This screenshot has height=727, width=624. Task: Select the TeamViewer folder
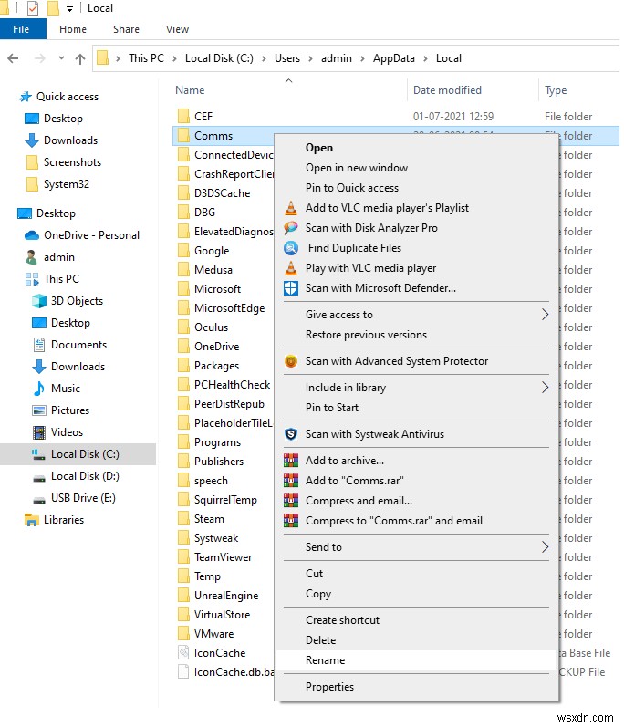point(223,557)
